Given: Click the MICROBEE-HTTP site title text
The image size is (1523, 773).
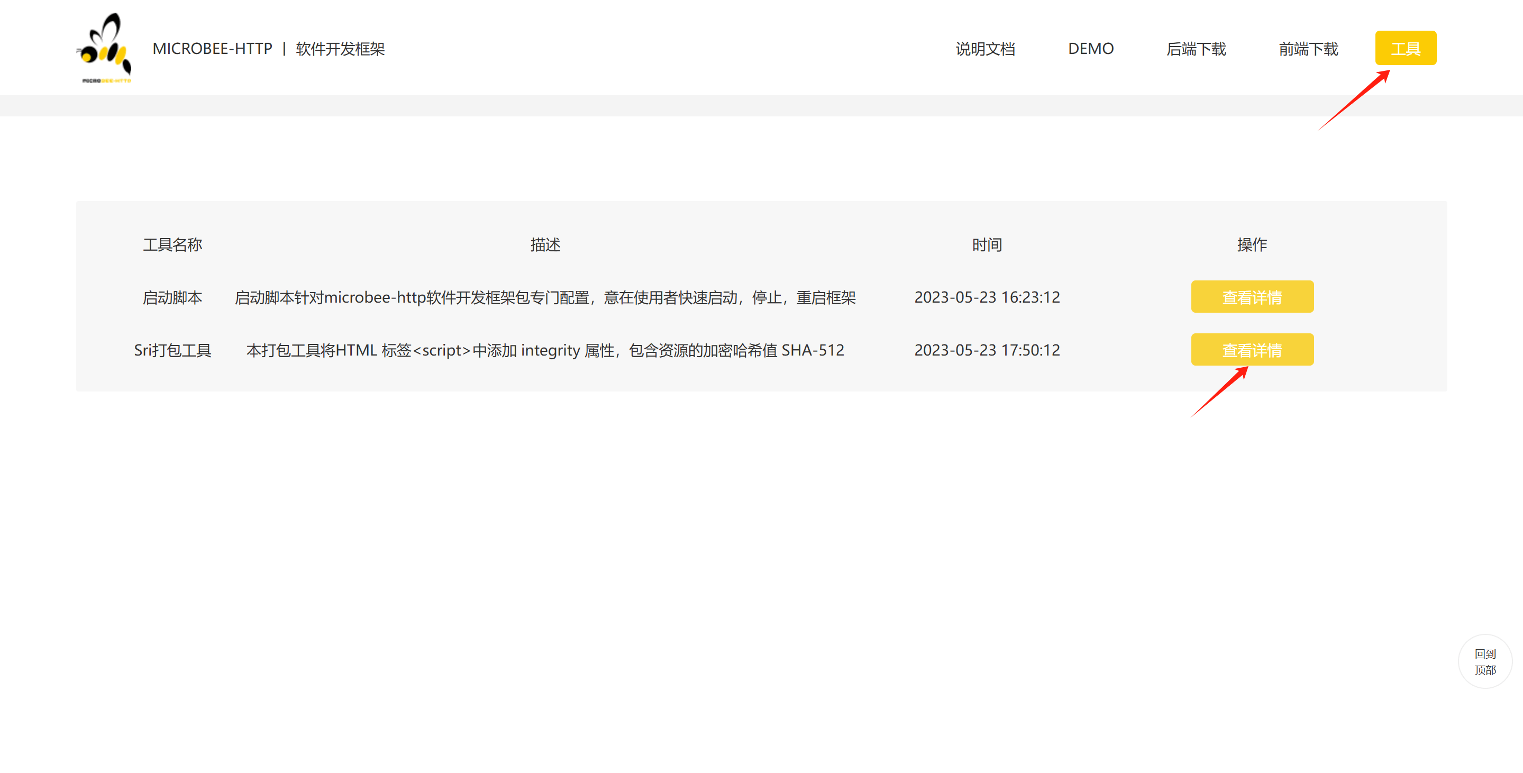Looking at the screenshot, I should (x=212, y=49).
